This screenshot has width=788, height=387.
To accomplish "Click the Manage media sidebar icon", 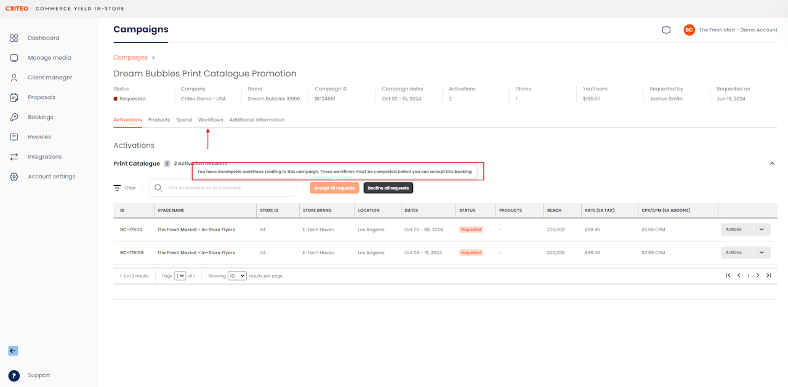I will click(x=14, y=58).
